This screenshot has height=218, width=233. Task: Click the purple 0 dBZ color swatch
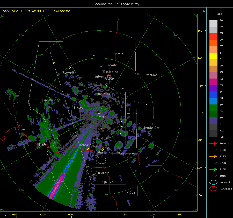point(213,121)
